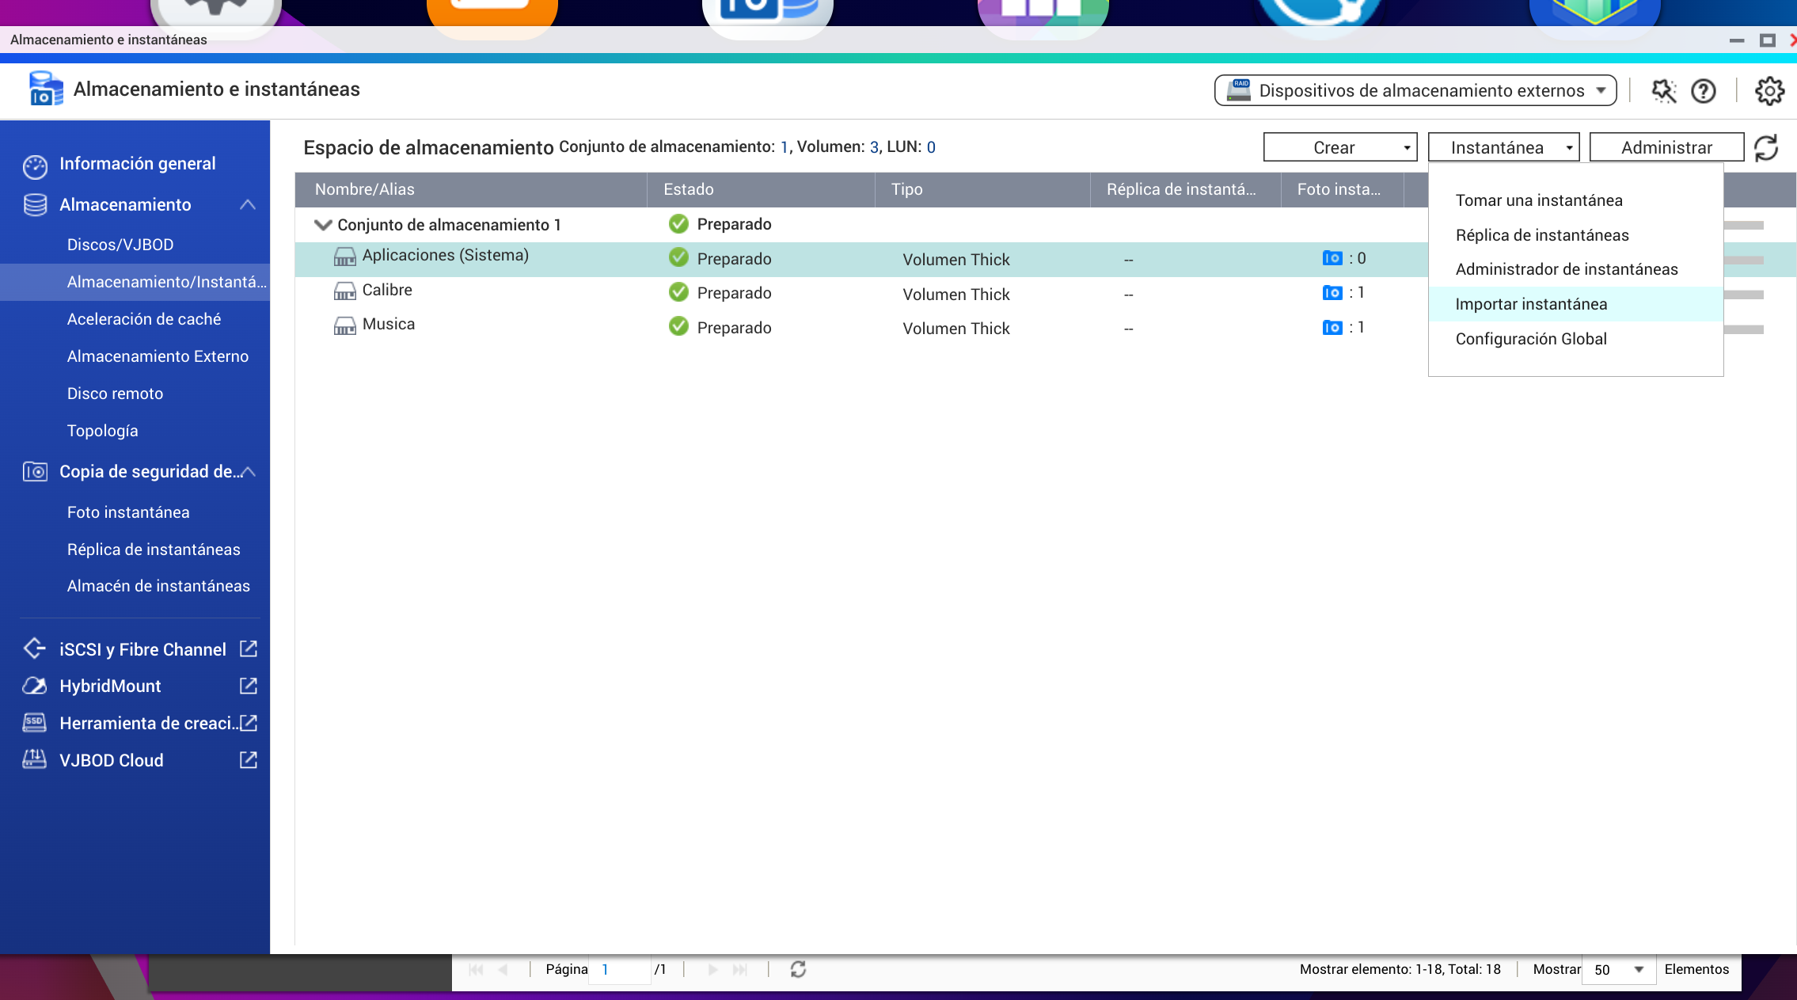Open the Crear dropdown button
The width and height of the screenshot is (1797, 1000).
(1339, 147)
